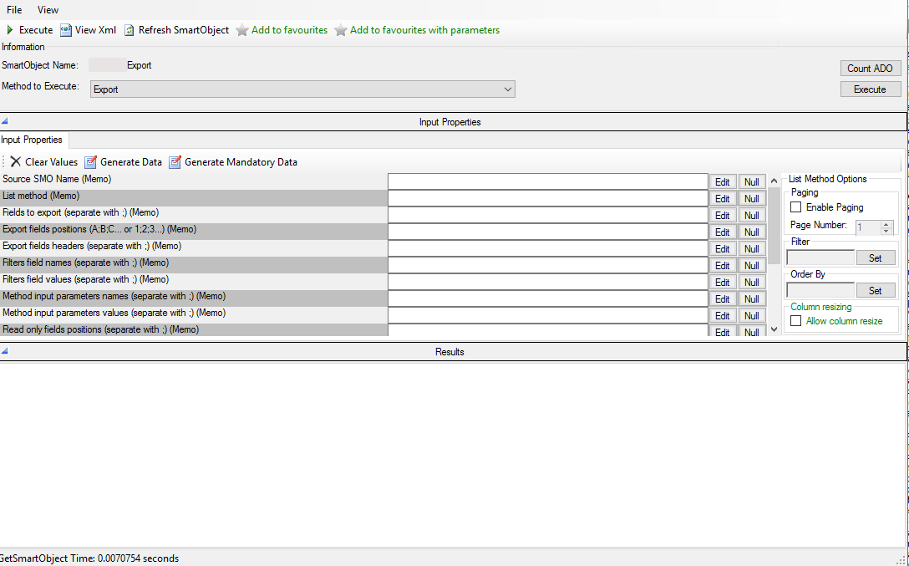The image size is (909, 566).
Task: Click the Generate Mandatory Data icon
Action: [x=175, y=162]
